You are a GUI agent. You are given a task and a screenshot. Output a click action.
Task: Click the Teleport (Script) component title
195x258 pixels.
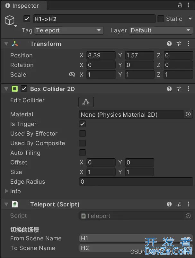click(55, 204)
